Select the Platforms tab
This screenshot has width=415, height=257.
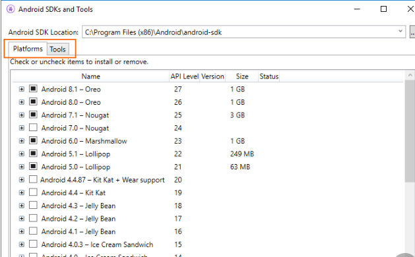[x=28, y=49]
